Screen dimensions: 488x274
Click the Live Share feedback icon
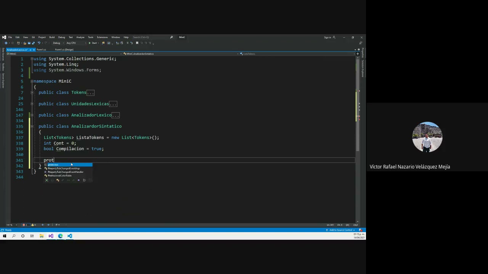click(x=361, y=43)
